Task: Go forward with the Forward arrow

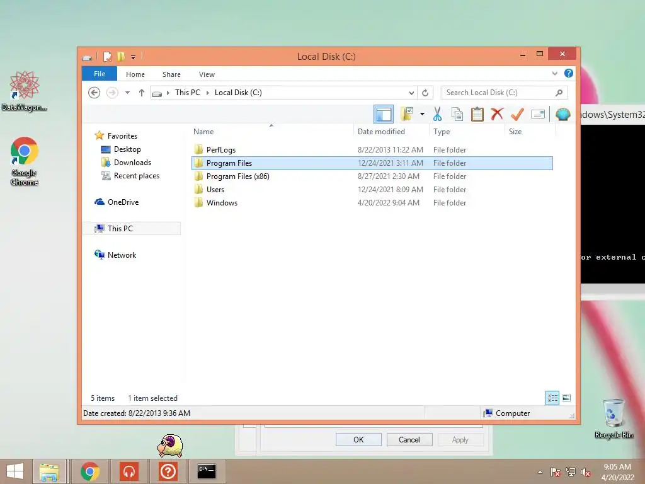Action: coord(112,93)
